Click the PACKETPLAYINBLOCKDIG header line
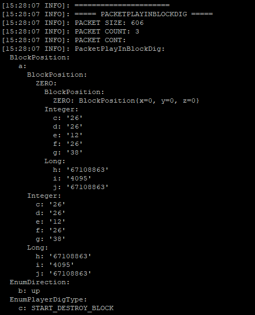This screenshot has height=315, width=255. (x=108, y=14)
